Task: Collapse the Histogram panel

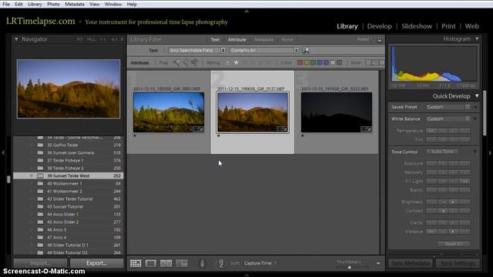Action: tap(477, 39)
